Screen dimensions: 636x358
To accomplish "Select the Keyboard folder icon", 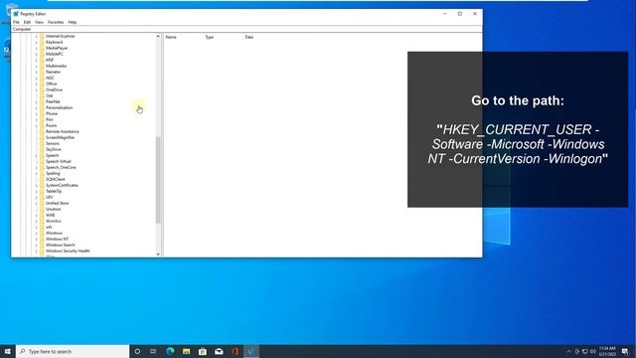I will pos(42,42).
